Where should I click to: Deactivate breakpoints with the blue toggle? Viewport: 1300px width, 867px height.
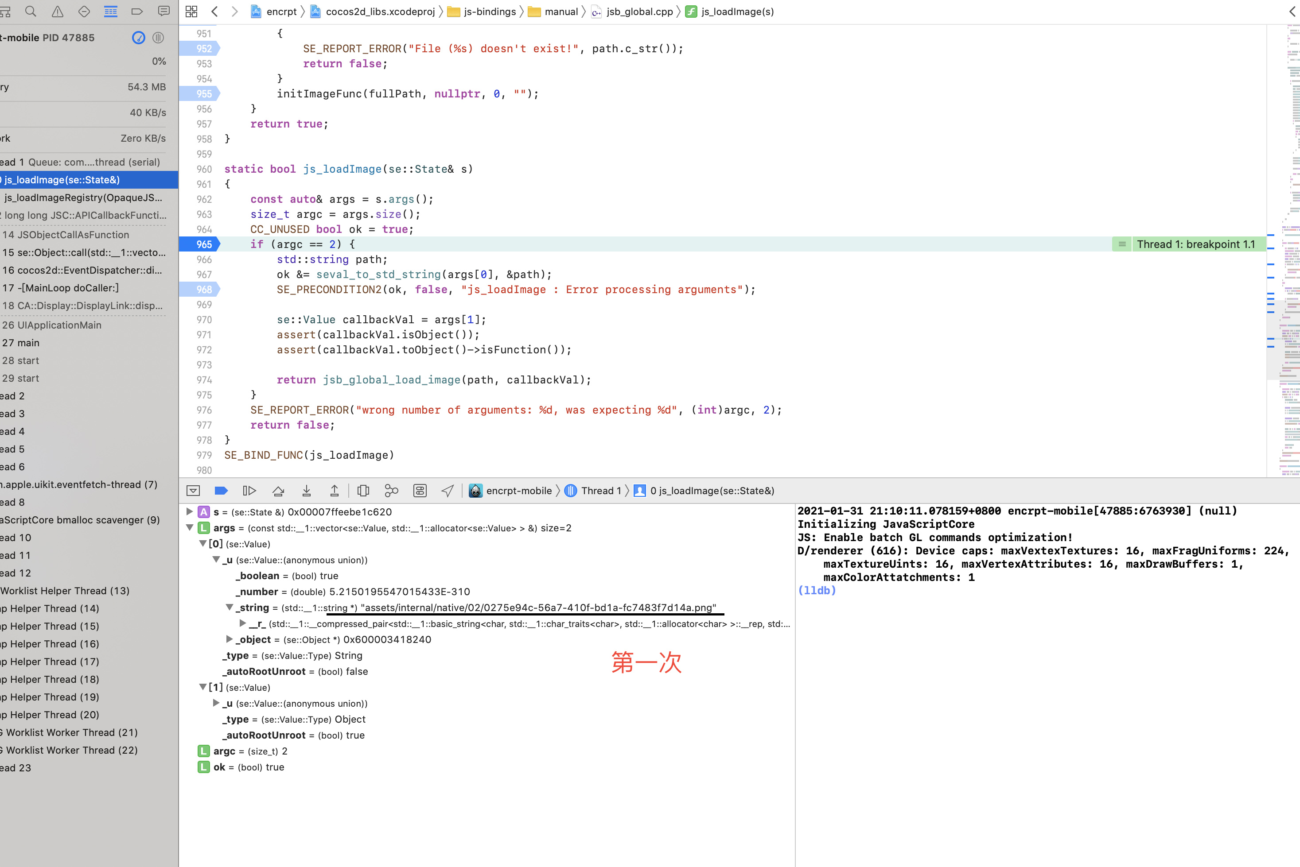pos(221,491)
